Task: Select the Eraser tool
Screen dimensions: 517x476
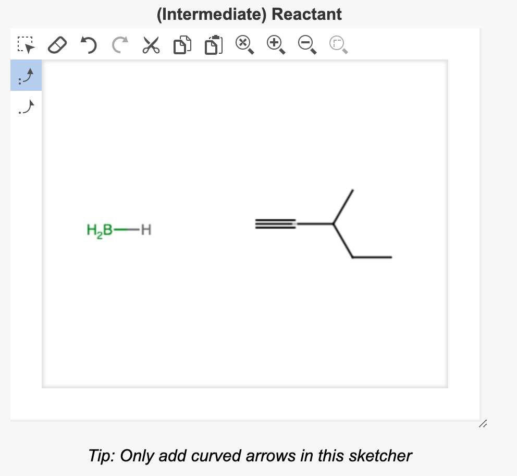Action: click(x=57, y=45)
